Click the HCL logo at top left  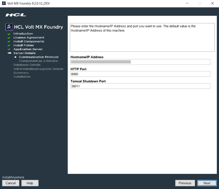coord(16,15)
